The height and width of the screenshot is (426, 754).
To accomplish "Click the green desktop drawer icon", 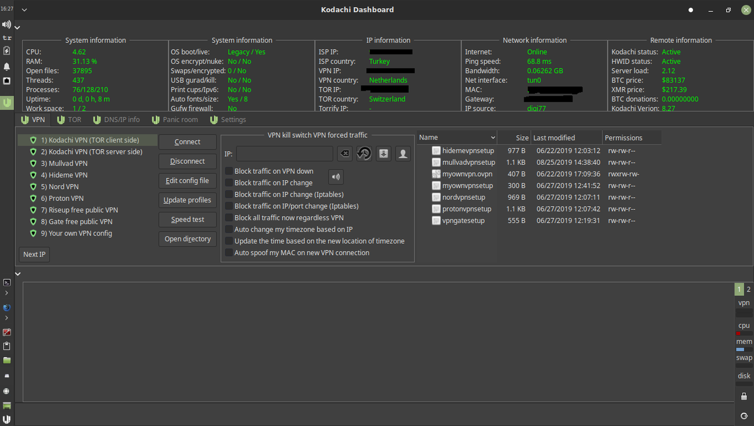I will coord(6,405).
